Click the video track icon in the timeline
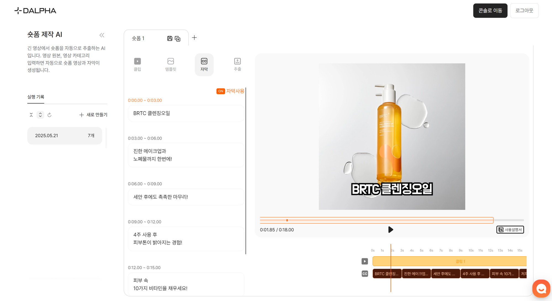The width and height of the screenshot is (552, 301). pos(365,261)
